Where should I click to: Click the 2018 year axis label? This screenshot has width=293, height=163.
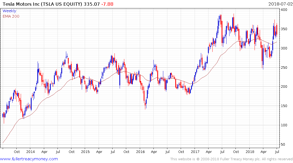pos(250,152)
